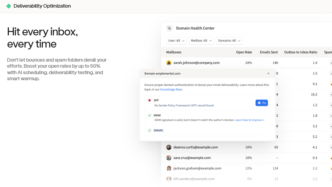This screenshot has height=187, width=332.
Task: Click the red SPF error status icon
Action: [150, 100]
